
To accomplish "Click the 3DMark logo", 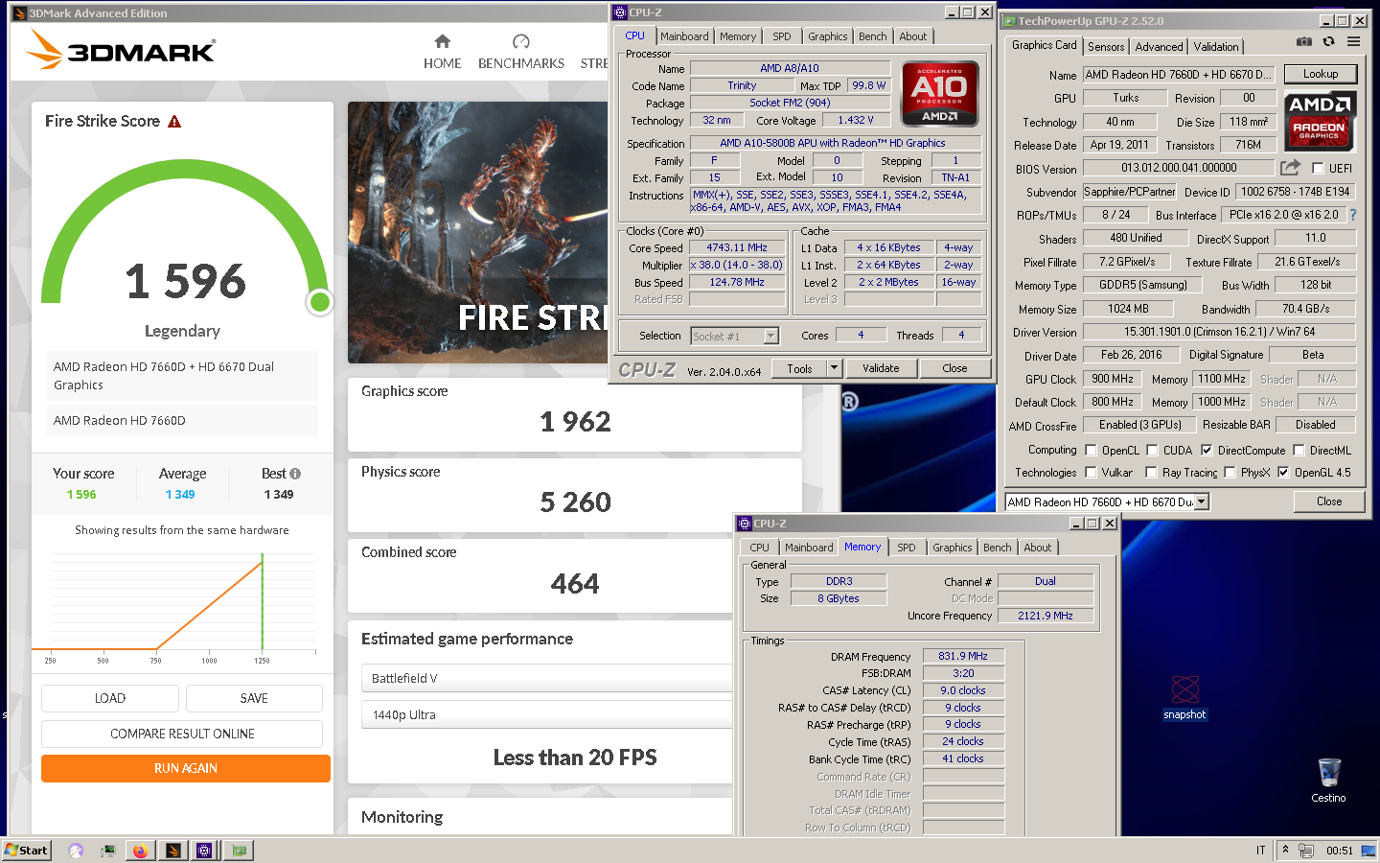I will tap(121, 50).
